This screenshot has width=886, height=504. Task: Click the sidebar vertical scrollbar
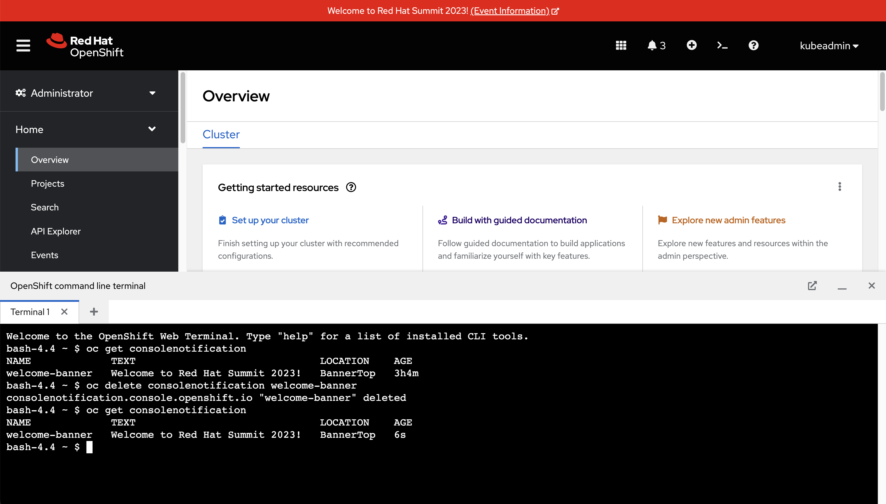[183, 108]
